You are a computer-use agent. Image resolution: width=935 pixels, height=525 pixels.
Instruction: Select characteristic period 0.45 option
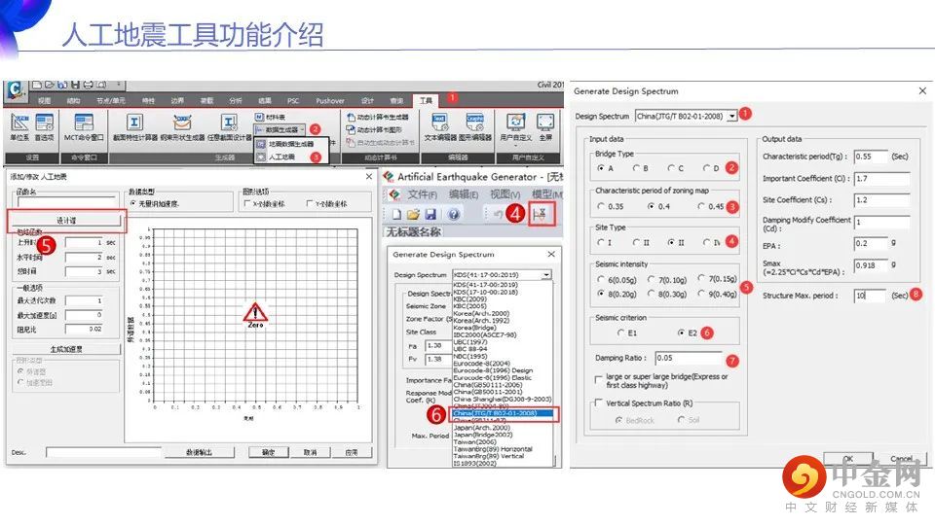pos(700,206)
